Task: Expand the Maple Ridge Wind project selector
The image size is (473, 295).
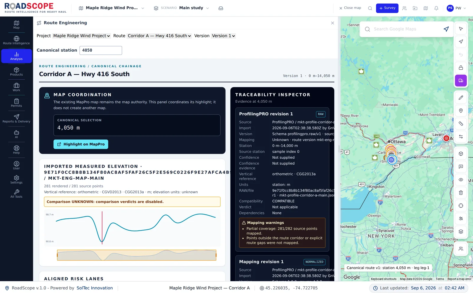Action: coord(112,8)
